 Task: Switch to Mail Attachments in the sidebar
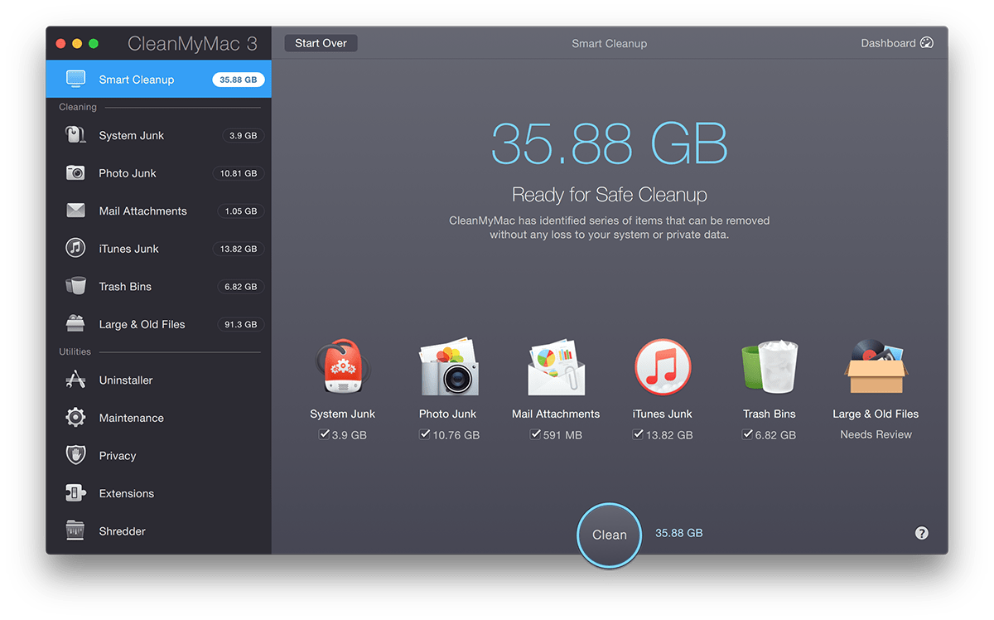(142, 211)
